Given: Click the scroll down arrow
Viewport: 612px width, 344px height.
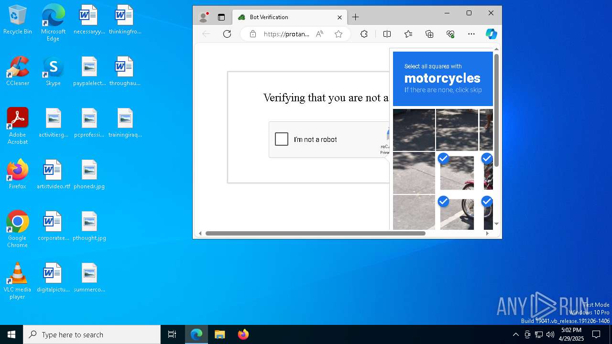Looking at the screenshot, I should 496,224.
